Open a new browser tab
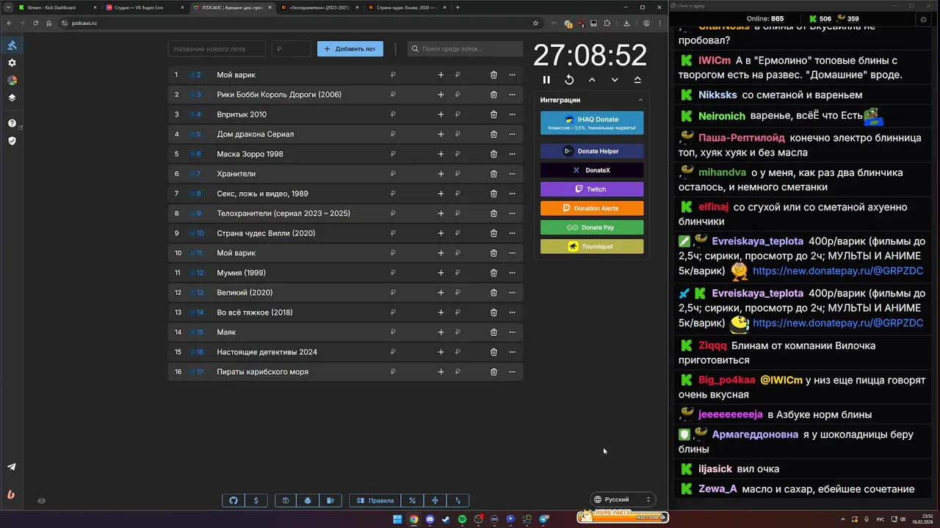The image size is (940, 528). pyautogui.click(x=458, y=7)
